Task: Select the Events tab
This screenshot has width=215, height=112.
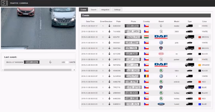Action: (83, 10)
